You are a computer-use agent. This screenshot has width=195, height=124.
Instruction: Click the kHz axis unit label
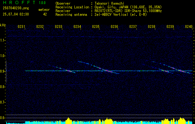(3, 25)
